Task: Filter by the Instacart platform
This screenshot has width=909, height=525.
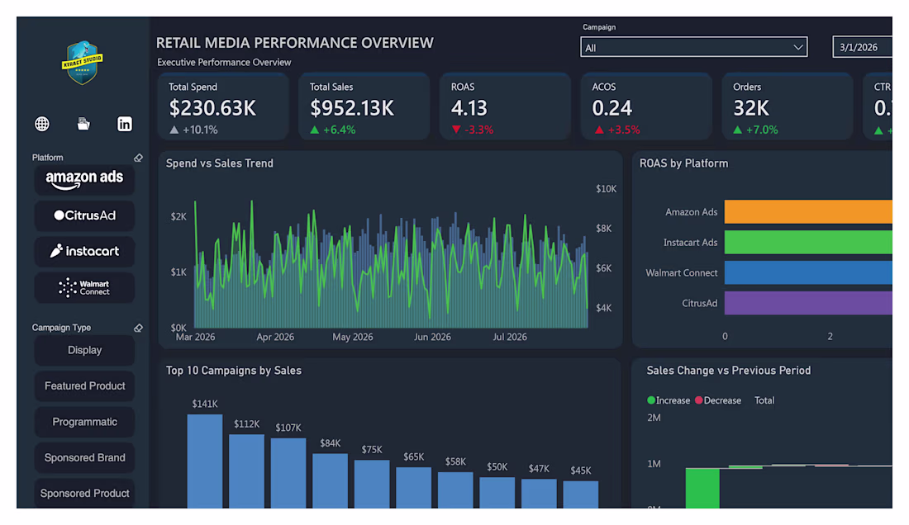Action: (x=84, y=252)
